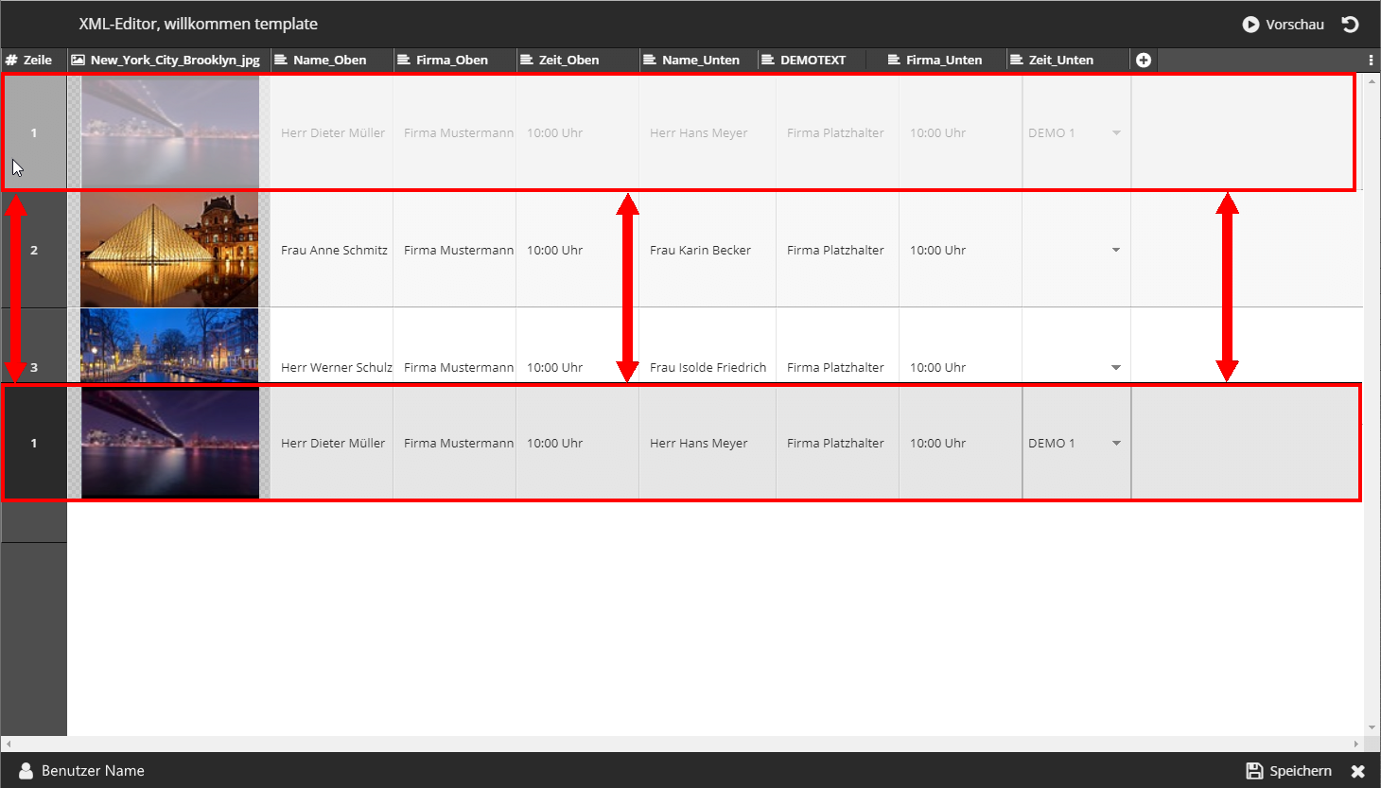This screenshot has height=788, width=1381.
Task: Click the undo/reset arrow icon beside Vorschau
Action: point(1350,25)
